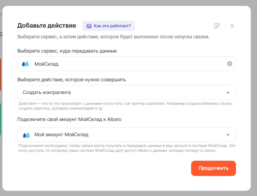This screenshot has height=196, width=257.
Task: Click the collapse-window arrow icon in the header
Action: tap(217, 26)
